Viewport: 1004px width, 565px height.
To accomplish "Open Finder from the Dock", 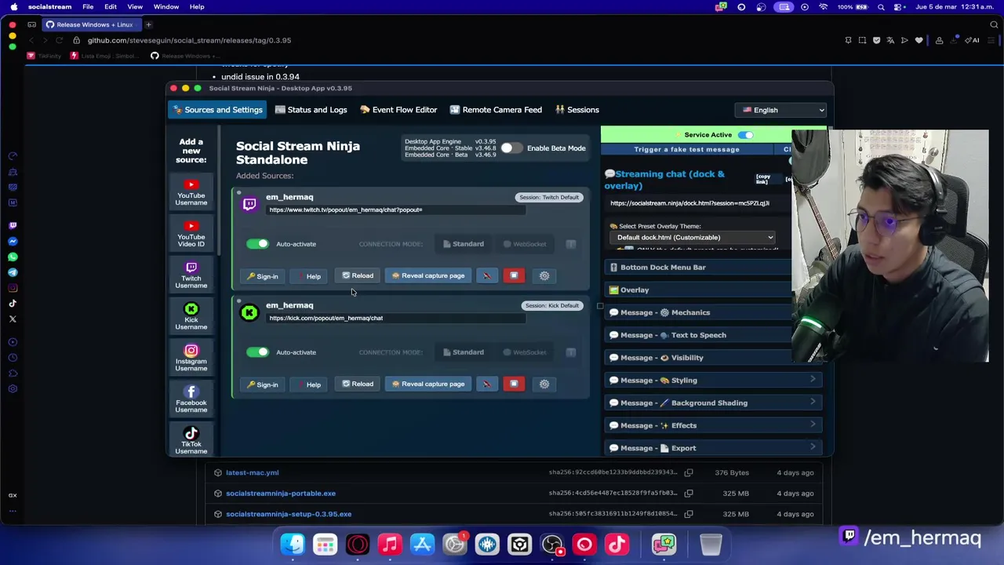I will point(293,544).
